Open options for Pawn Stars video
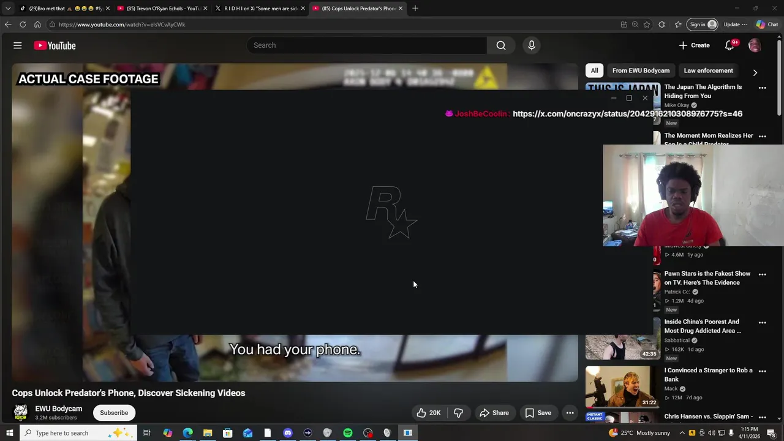784x441 pixels. [x=762, y=274]
